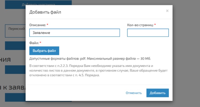Close the Добавить файл dialog with X
This screenshot has height=107, width=200.
pyautogui.click(x=167, y=11)
